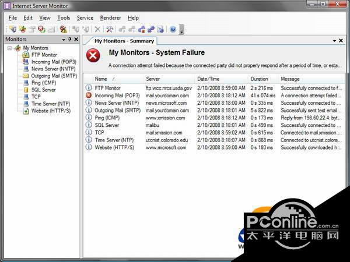Open the File menu
This screenshot has width=350, height=262.
click(x=13, y=18)
